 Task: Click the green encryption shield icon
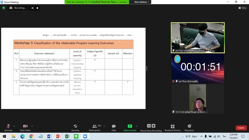point(4,8)
